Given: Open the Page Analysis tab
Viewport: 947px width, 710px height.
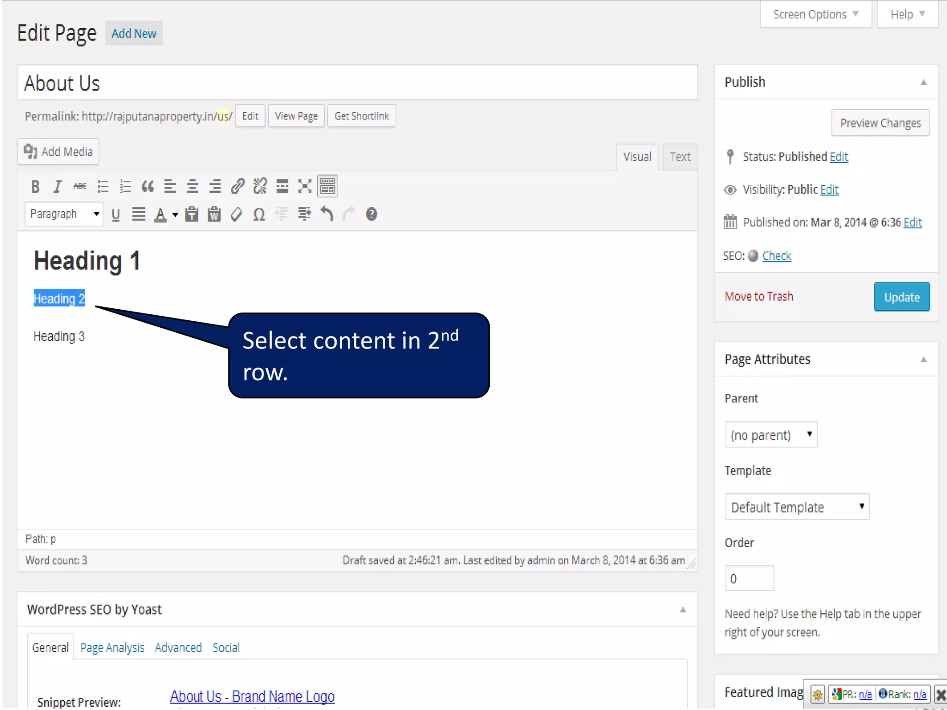Looking at the screenshot, I should [112, 648].
